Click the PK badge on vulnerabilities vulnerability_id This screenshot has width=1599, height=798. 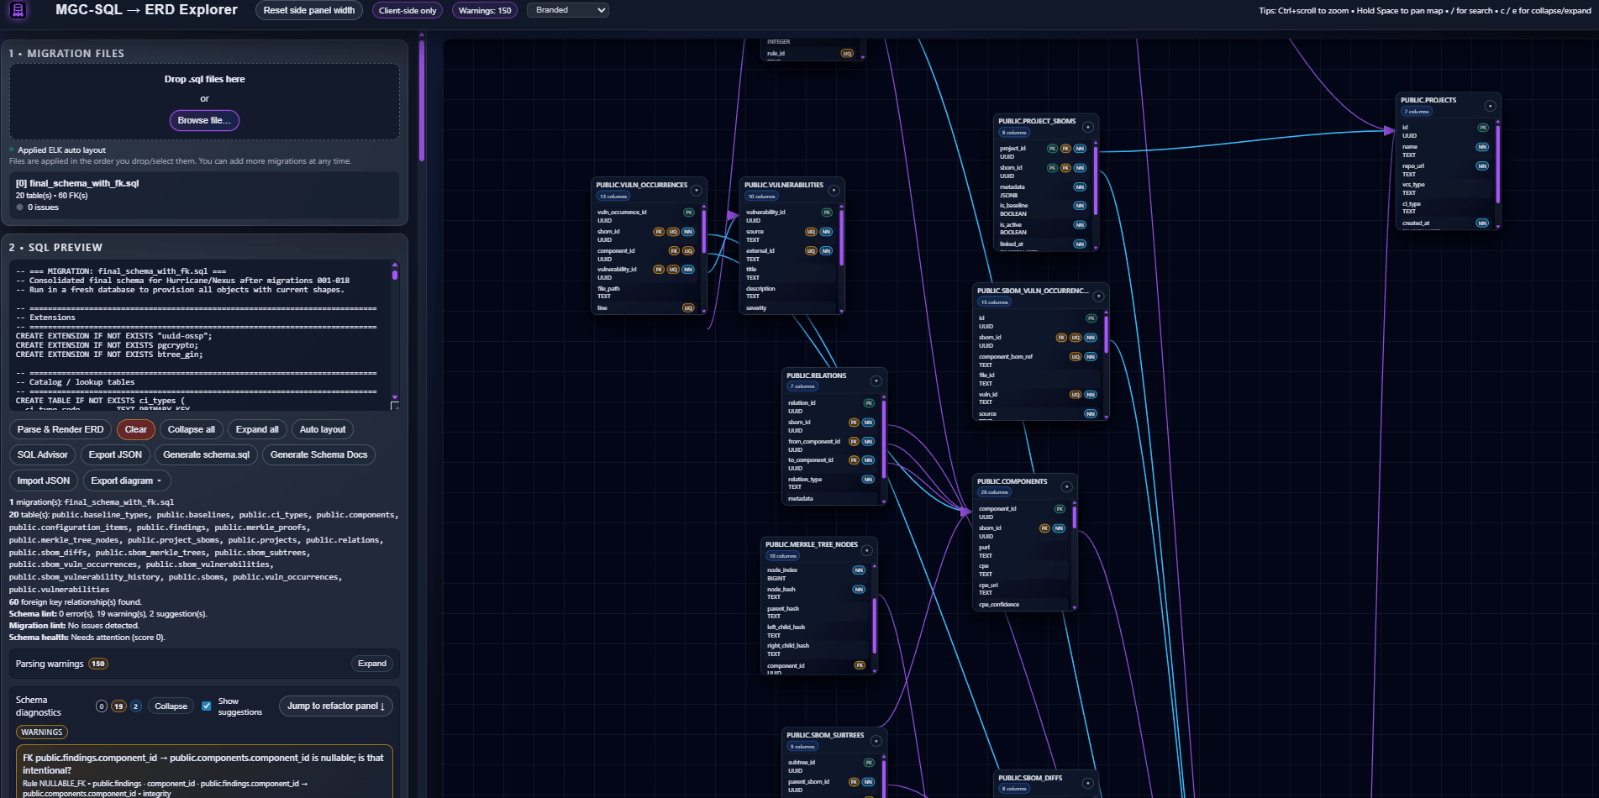click(827, 213)
